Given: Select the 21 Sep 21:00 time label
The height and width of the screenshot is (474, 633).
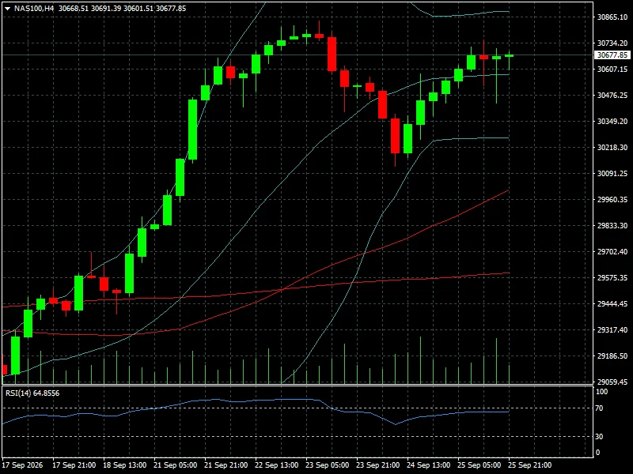Looking at the screenshot, I should (226, 465).
